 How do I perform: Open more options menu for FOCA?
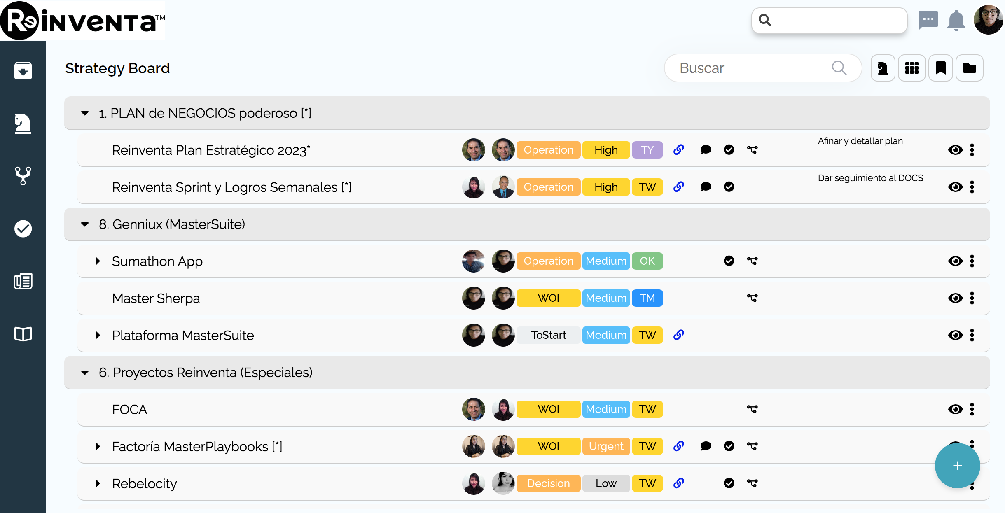click(x=972, y=409)
